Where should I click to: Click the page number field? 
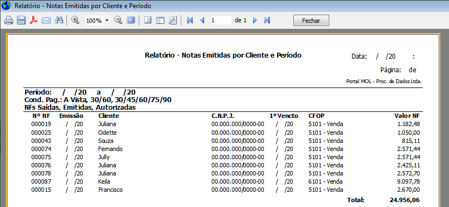[x=221, y=20]
